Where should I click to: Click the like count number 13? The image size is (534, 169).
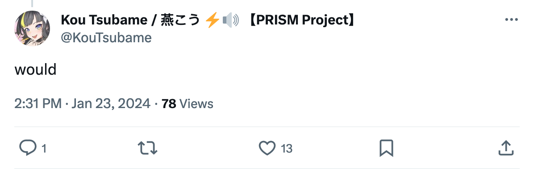(287, 149)
